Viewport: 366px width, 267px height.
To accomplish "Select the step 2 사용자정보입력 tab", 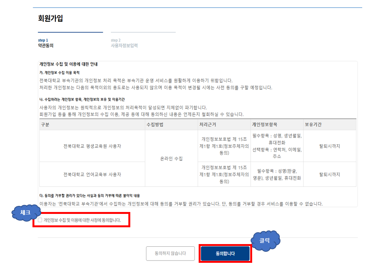I will 143,40.
